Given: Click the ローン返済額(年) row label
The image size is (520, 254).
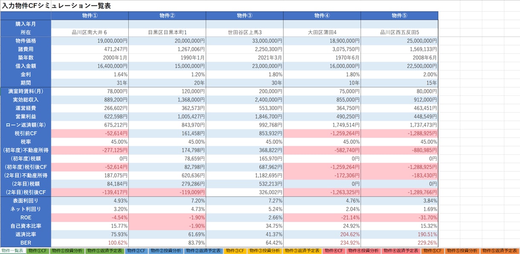Looking at the screenshot, I should click(26, 125).
